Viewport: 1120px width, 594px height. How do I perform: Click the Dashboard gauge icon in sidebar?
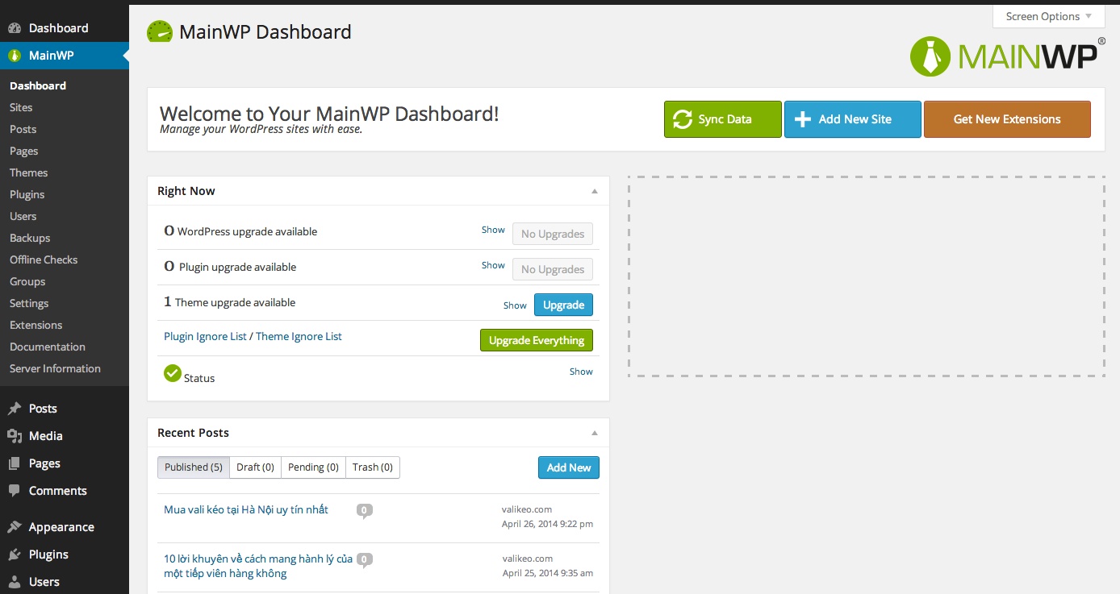[x=14, y=28]
